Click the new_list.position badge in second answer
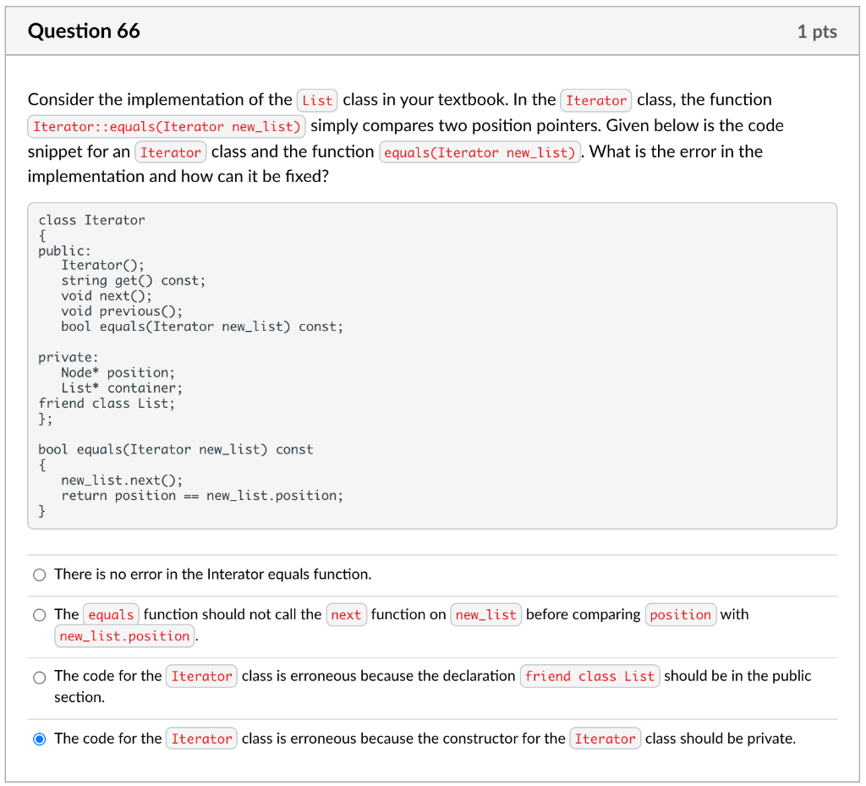Screen dimensions: 866x786 (x=123, y=635)
